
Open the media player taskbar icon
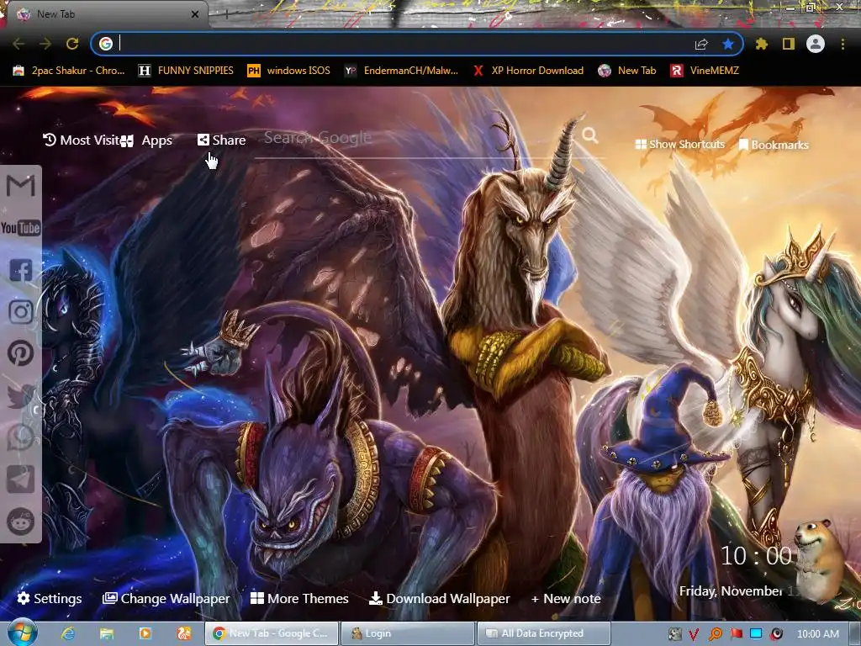click(x=145, y=633)
